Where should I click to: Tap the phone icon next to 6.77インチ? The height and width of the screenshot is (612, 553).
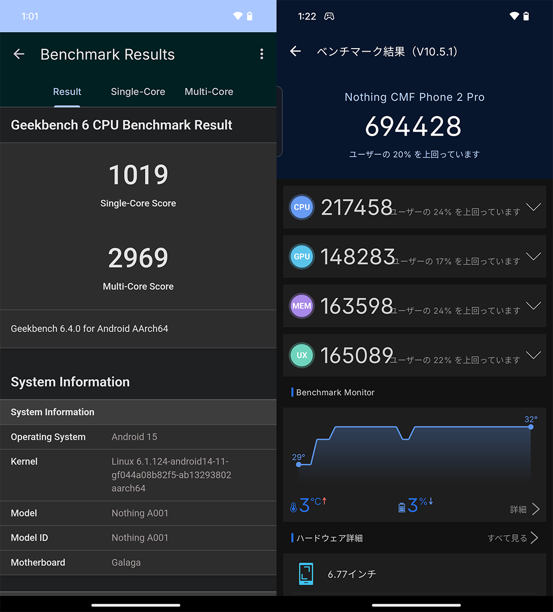tap(306, 574)
